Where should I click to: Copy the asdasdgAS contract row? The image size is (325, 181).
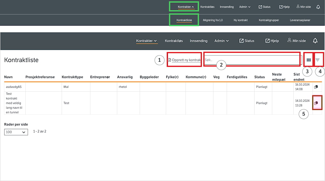click(x=316, y=87)
